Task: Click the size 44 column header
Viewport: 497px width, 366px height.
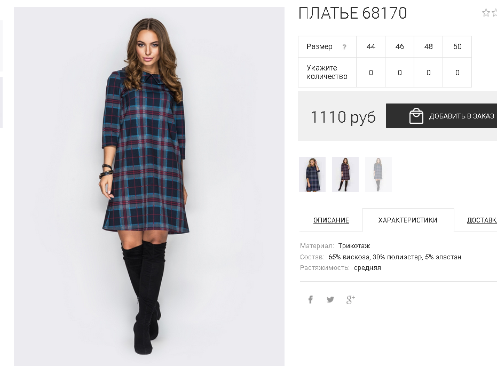Action: click(x=371, y=46)
